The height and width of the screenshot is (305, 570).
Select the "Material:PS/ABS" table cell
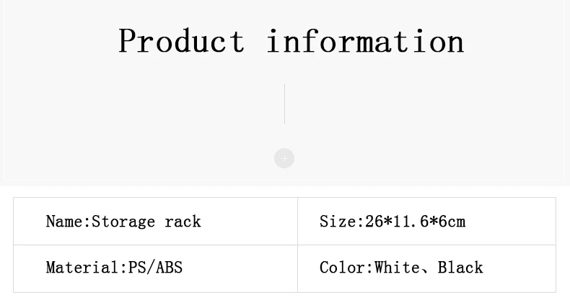(155, 268)
